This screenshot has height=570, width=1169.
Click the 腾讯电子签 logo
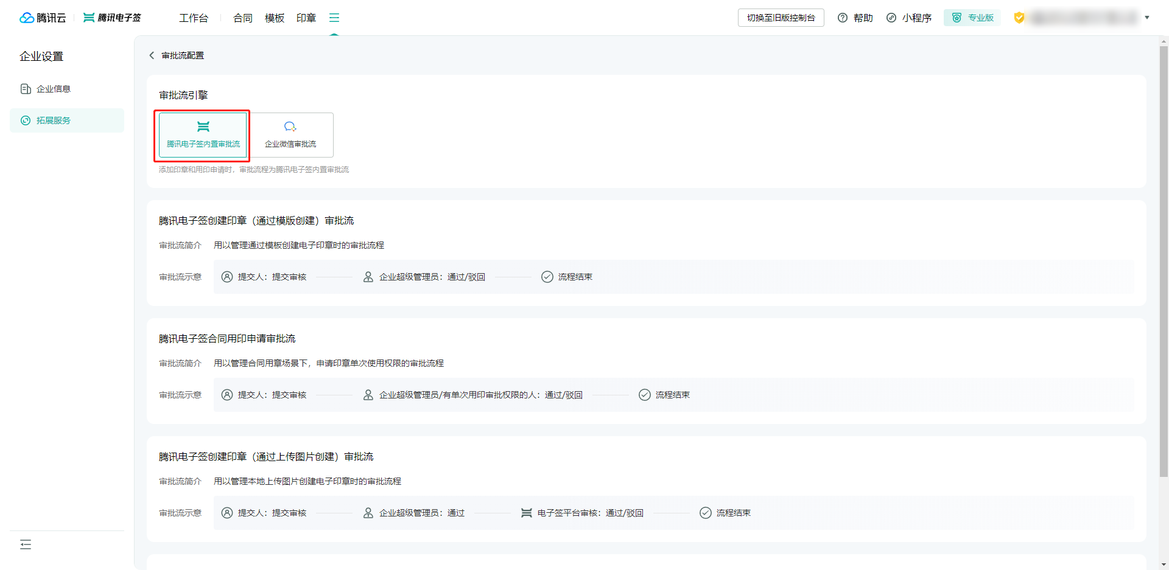click(112, 18)
